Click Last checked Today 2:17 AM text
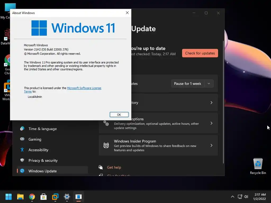 click(x=153, y=54)
